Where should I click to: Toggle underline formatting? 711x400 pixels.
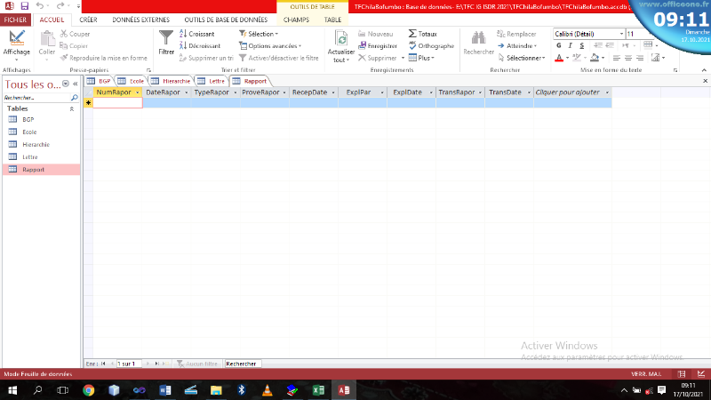point(582,45)
